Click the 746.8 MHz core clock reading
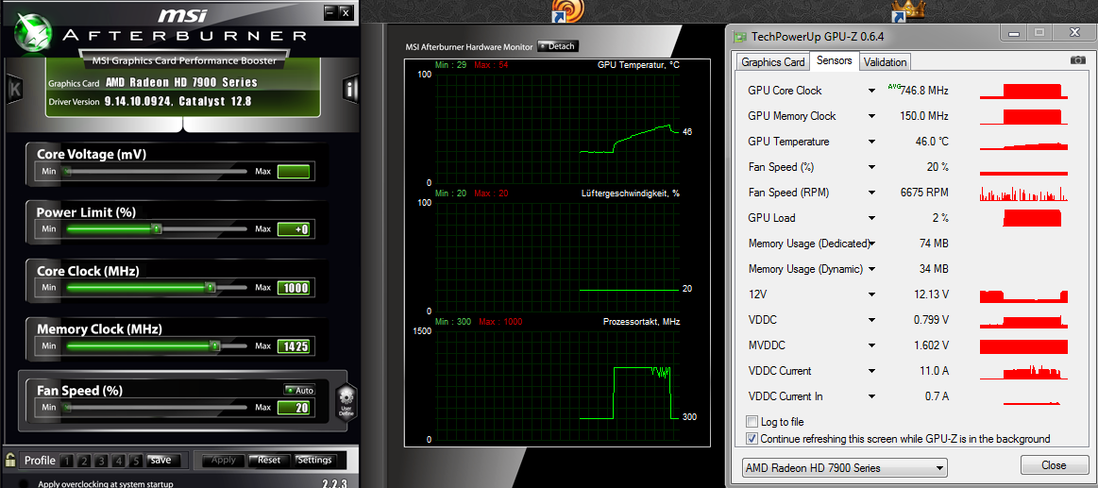 pos(923,91)
